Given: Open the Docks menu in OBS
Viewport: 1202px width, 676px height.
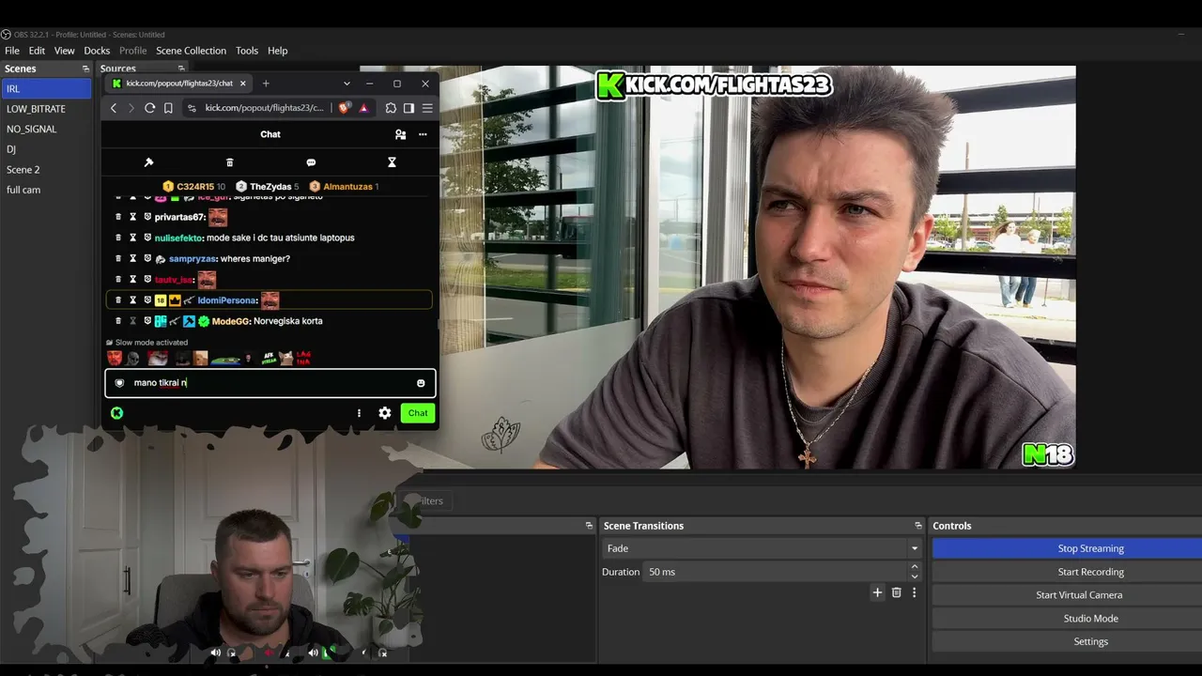Looking at the screenshot, I should [x=97, y=51].
